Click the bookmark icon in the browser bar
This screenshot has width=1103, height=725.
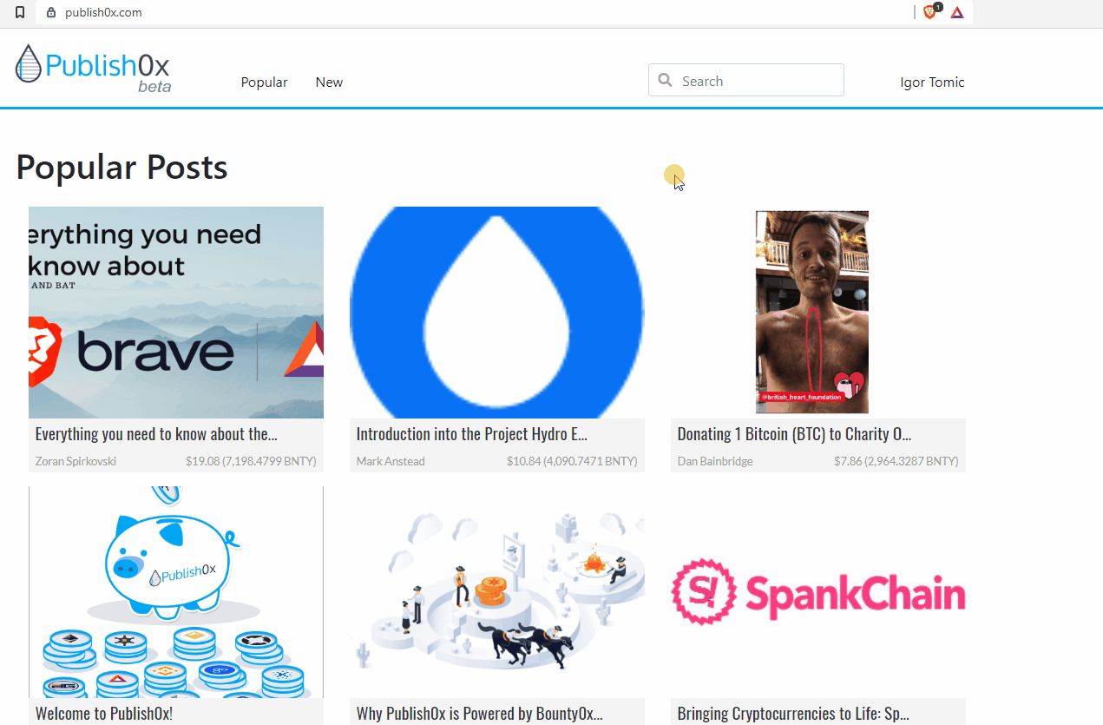pyautogui.click(x=20, y=12)
